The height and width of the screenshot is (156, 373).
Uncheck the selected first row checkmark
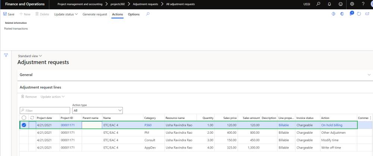(x=24, y=125)
